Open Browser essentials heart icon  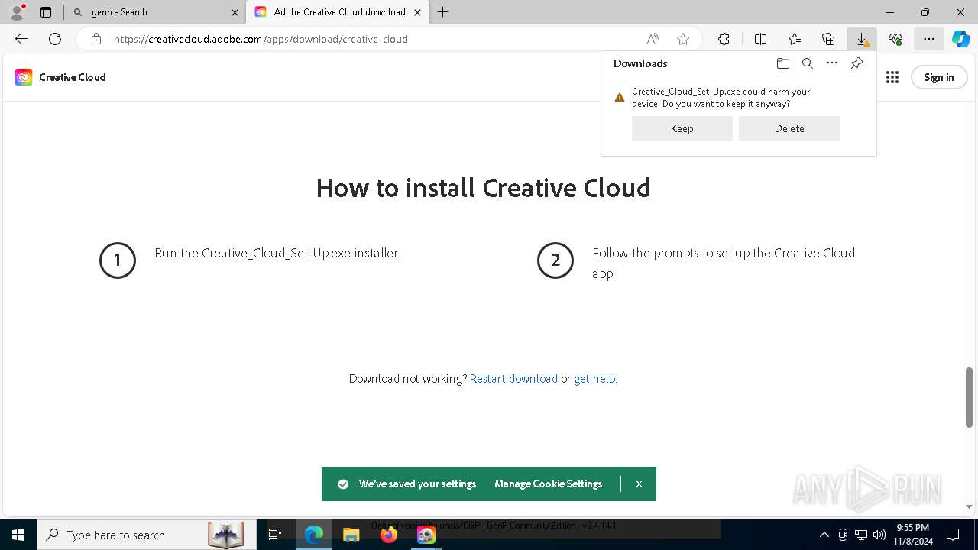(895, 39)
